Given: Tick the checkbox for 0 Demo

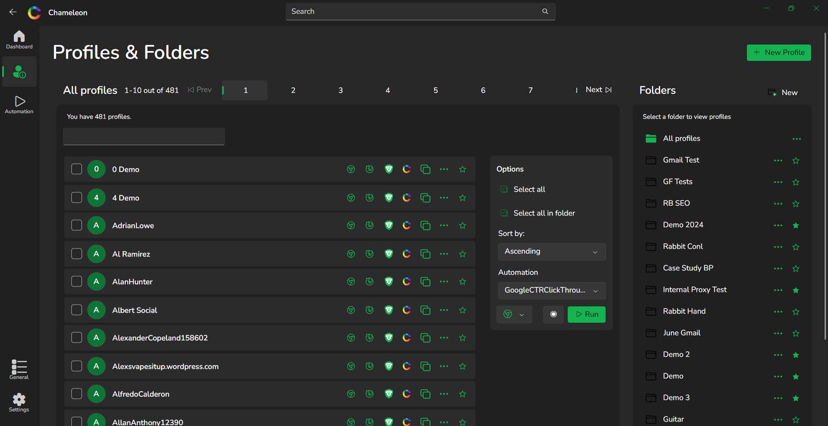Looking at the screenshot, I should click(x=76, y=169).
